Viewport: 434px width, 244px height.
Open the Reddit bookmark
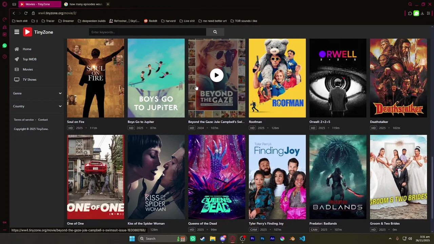point(151,21)
